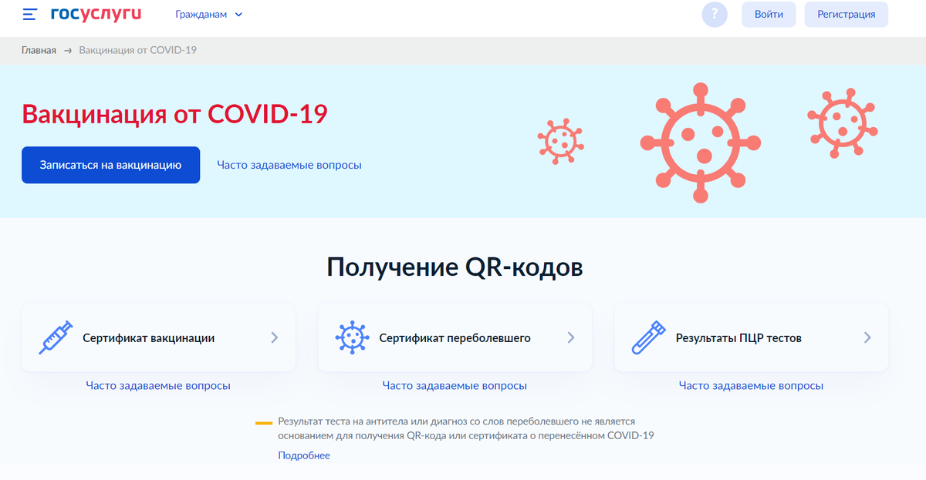The width and height of the screenshot is (926, 480).
Task: Open FAQ link under Сертификат переболевшего
Action: [x=455, y=385]
